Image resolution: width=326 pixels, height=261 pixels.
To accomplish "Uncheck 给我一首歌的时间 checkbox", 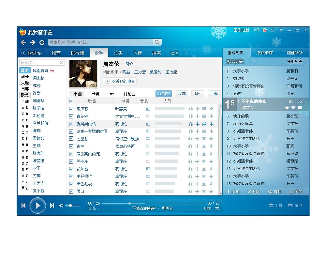I will [71, 131].
